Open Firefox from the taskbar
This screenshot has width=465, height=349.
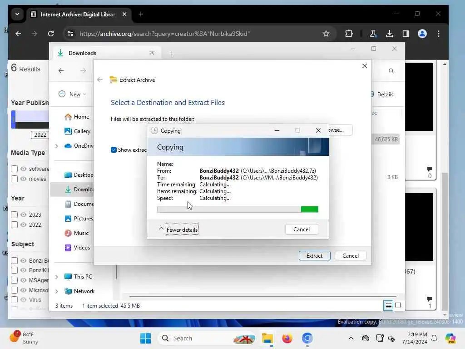[x=287, y=338]
